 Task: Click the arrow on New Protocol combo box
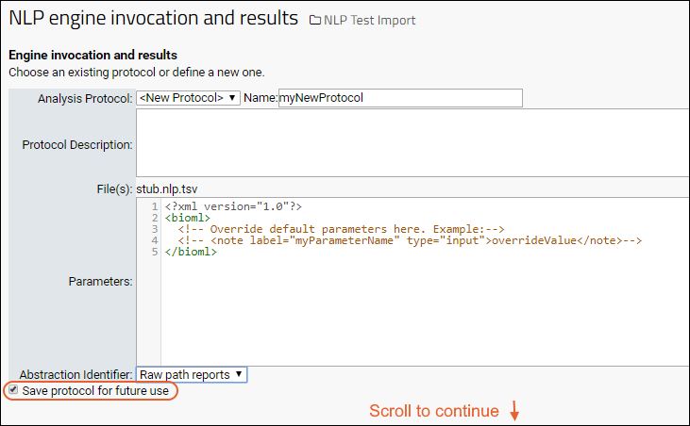pos(232,97)
